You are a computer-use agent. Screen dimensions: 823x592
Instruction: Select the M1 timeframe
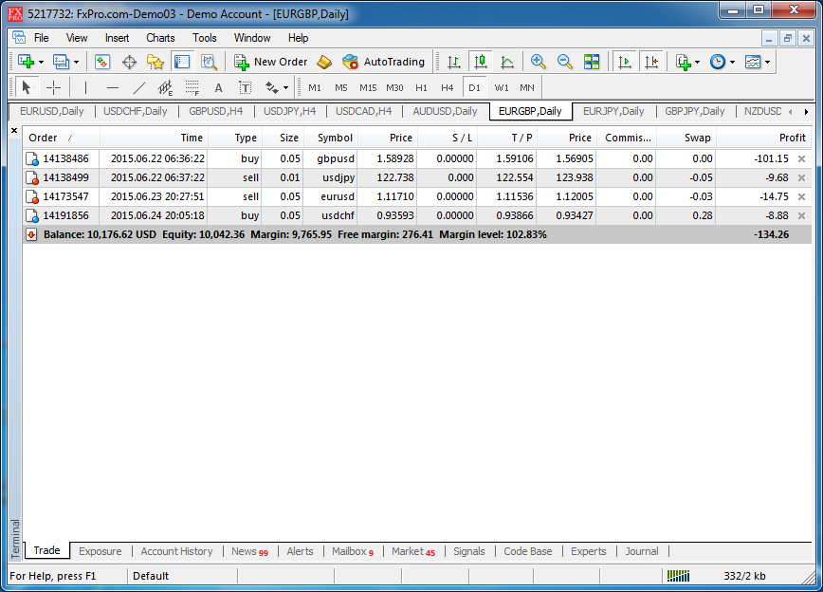point(315,87)
